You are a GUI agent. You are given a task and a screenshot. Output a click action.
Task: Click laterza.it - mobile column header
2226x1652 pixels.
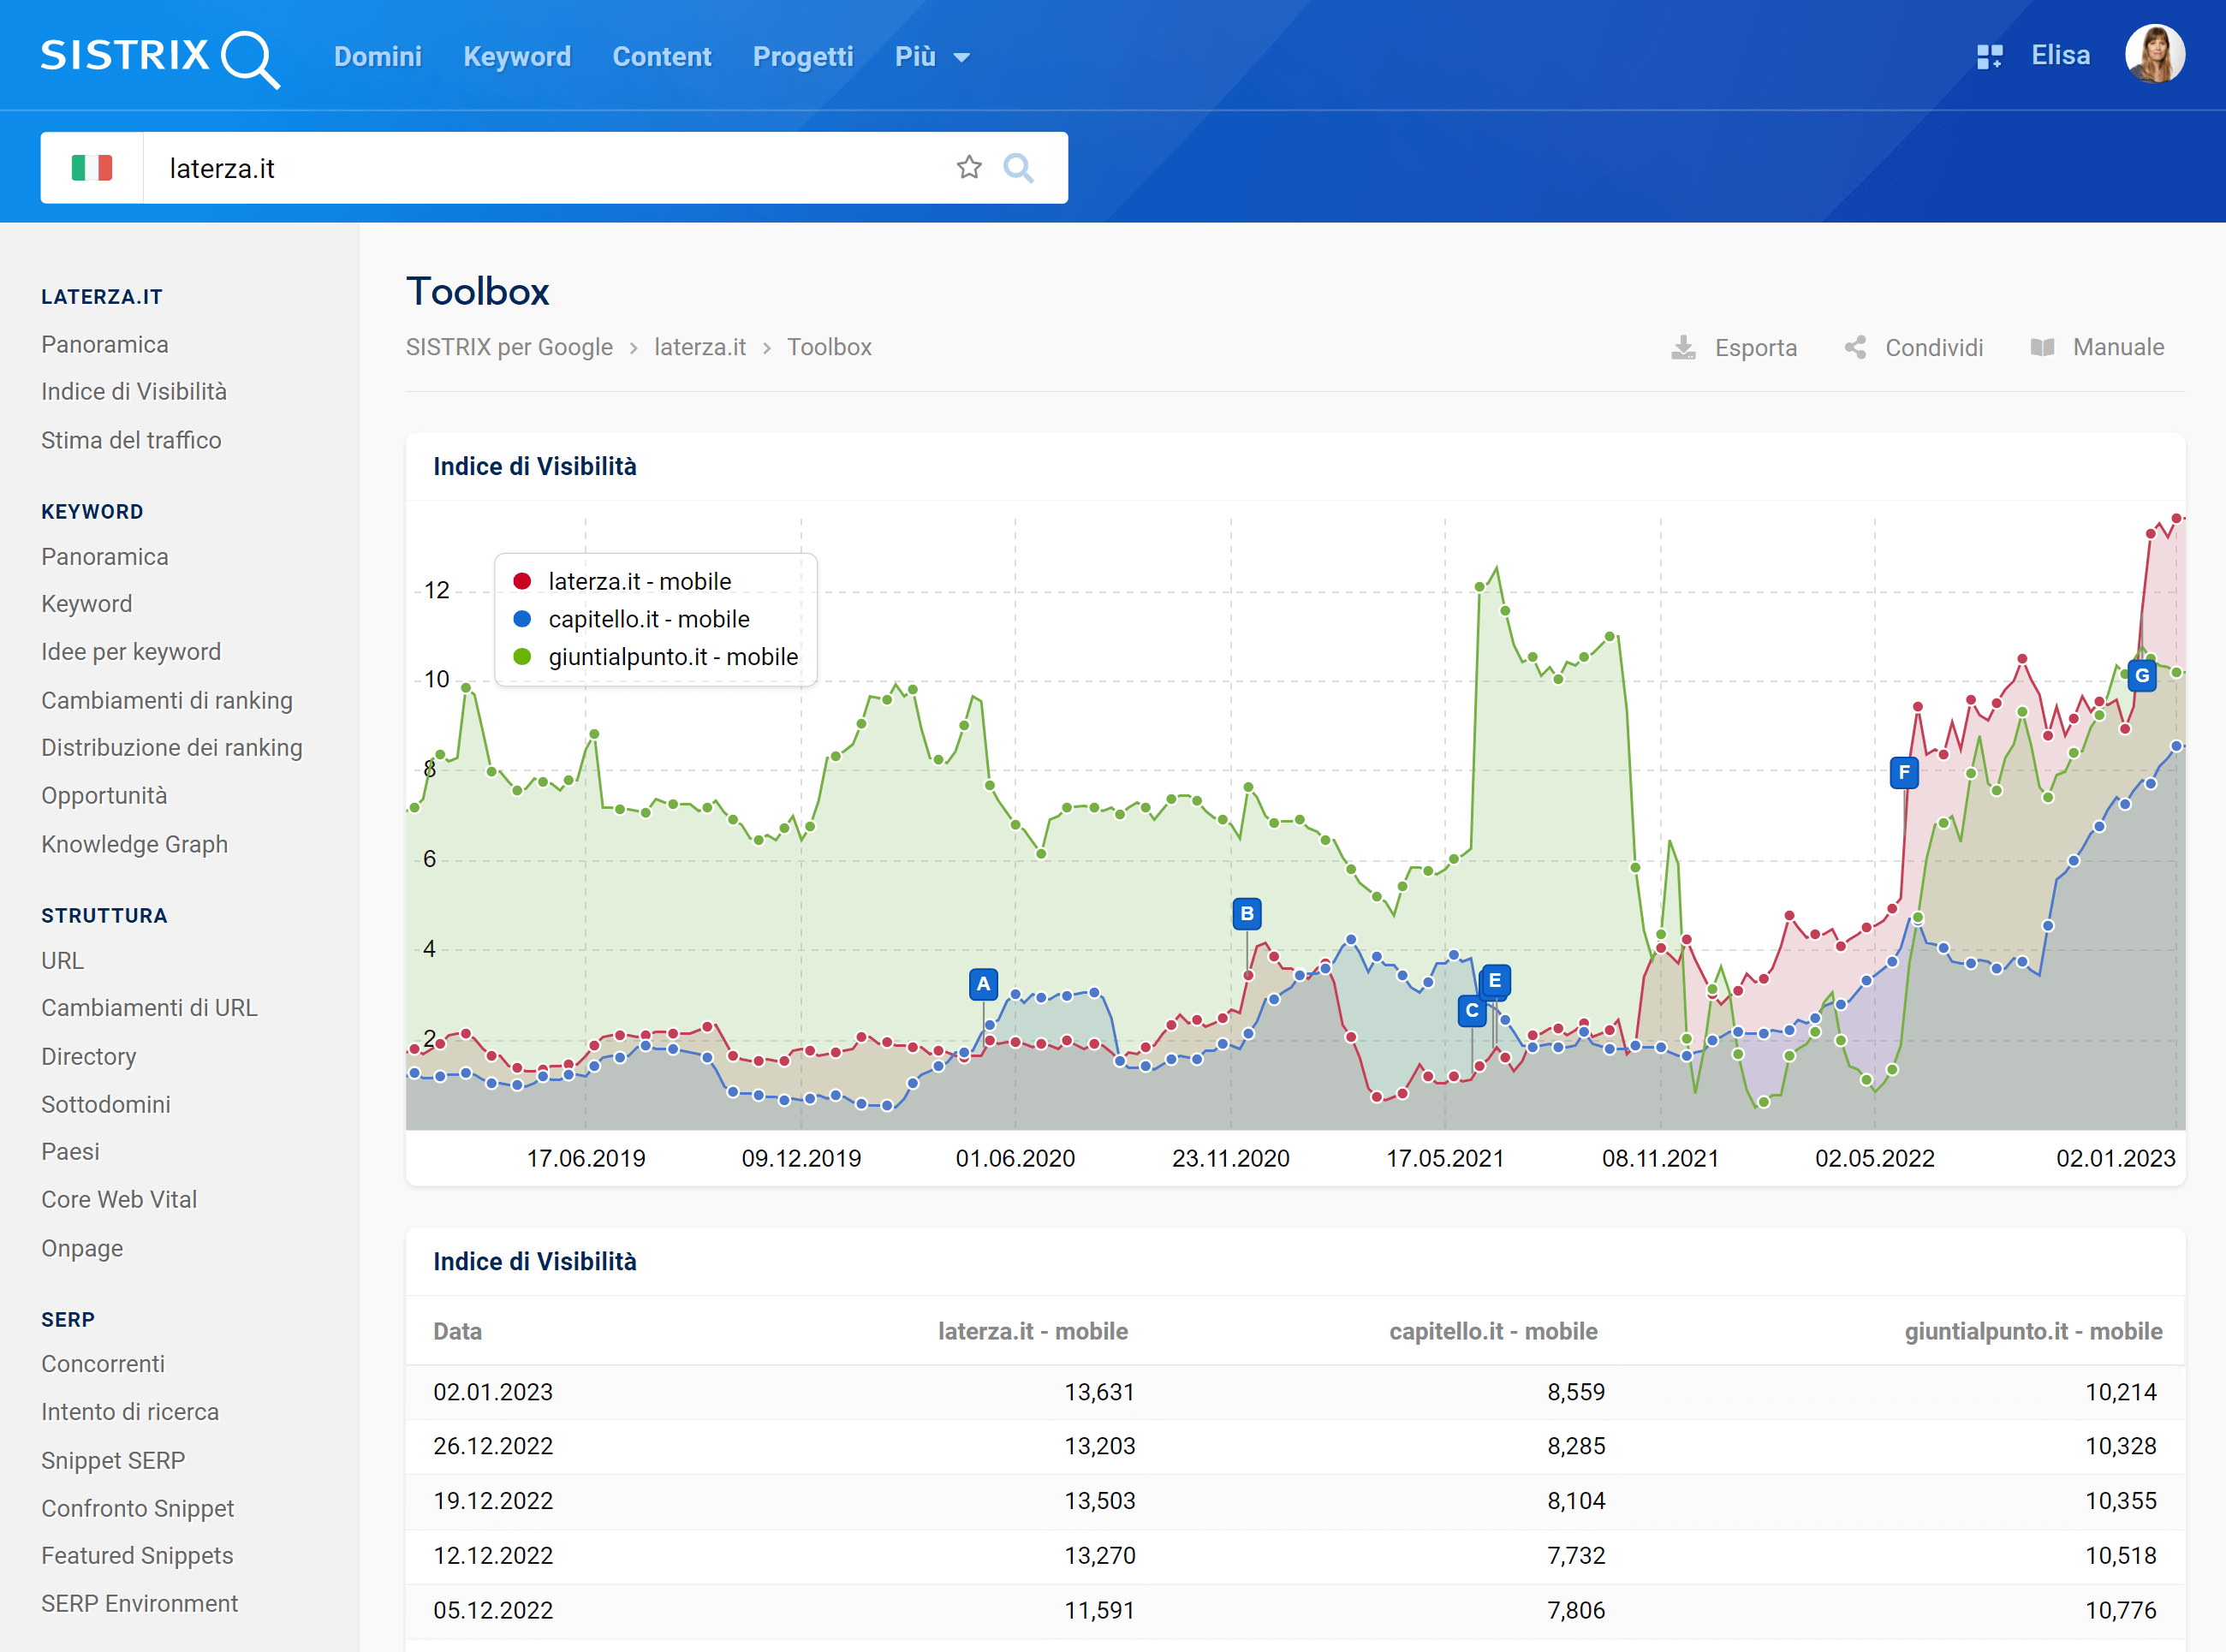[x=1032, y=1331]
